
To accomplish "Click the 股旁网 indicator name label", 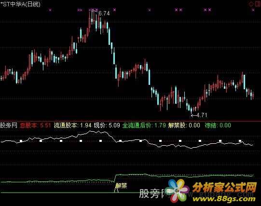I will tap(9, 125).
